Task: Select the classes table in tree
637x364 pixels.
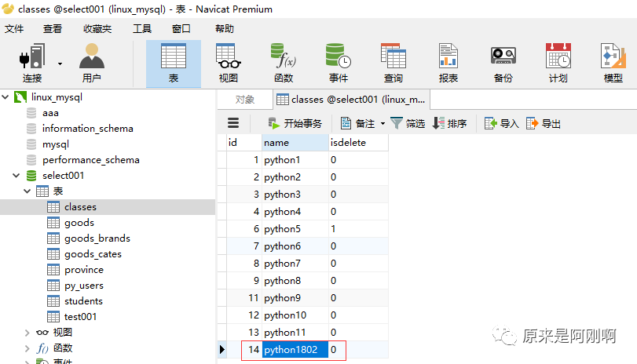Action: tap(80, 207)
